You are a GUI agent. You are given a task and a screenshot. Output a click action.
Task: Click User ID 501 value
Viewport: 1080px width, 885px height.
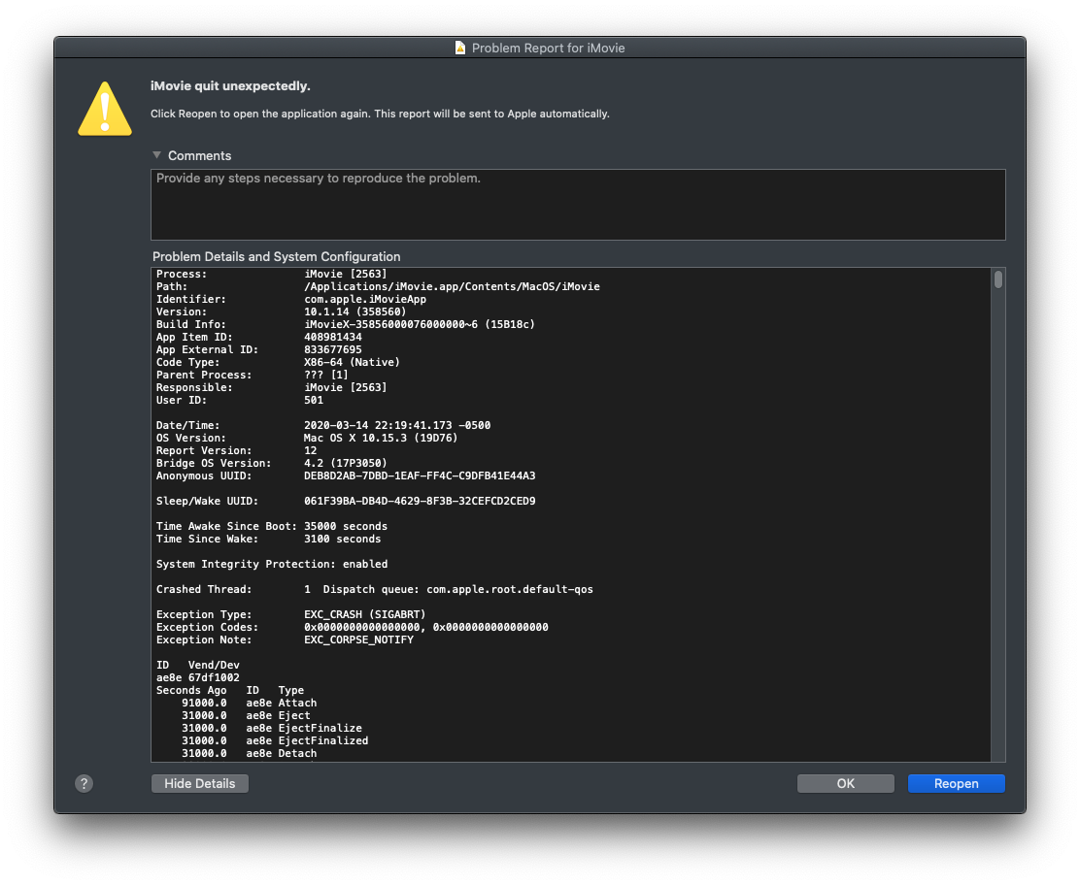click(x=314, y=400)
